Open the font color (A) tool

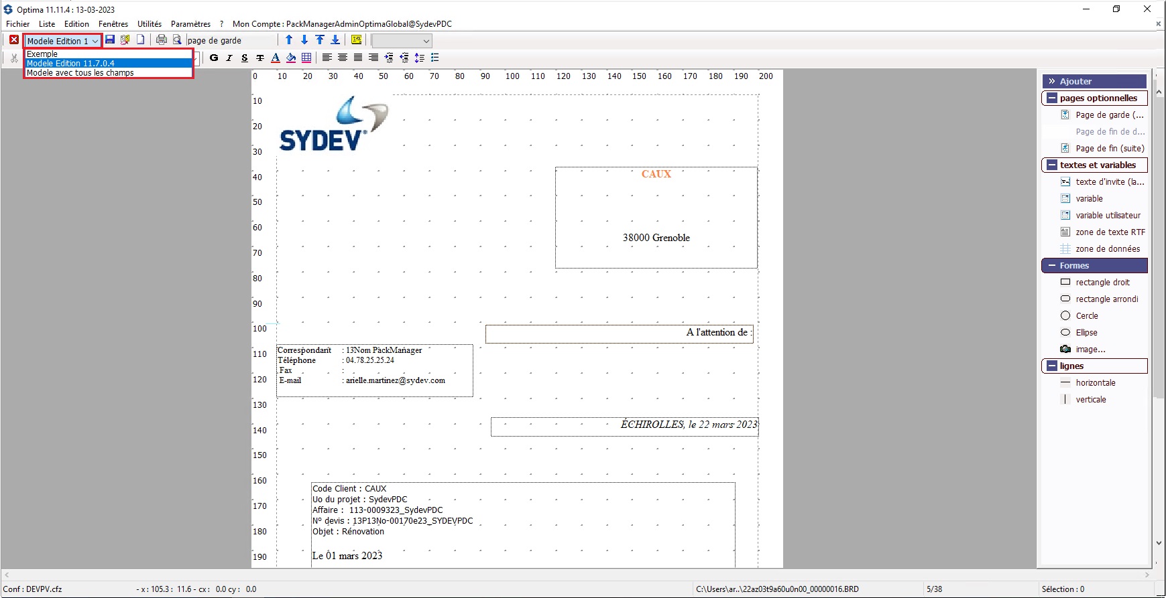(x=276, y=58)
